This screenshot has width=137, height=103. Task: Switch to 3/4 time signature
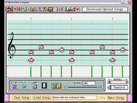54,86
